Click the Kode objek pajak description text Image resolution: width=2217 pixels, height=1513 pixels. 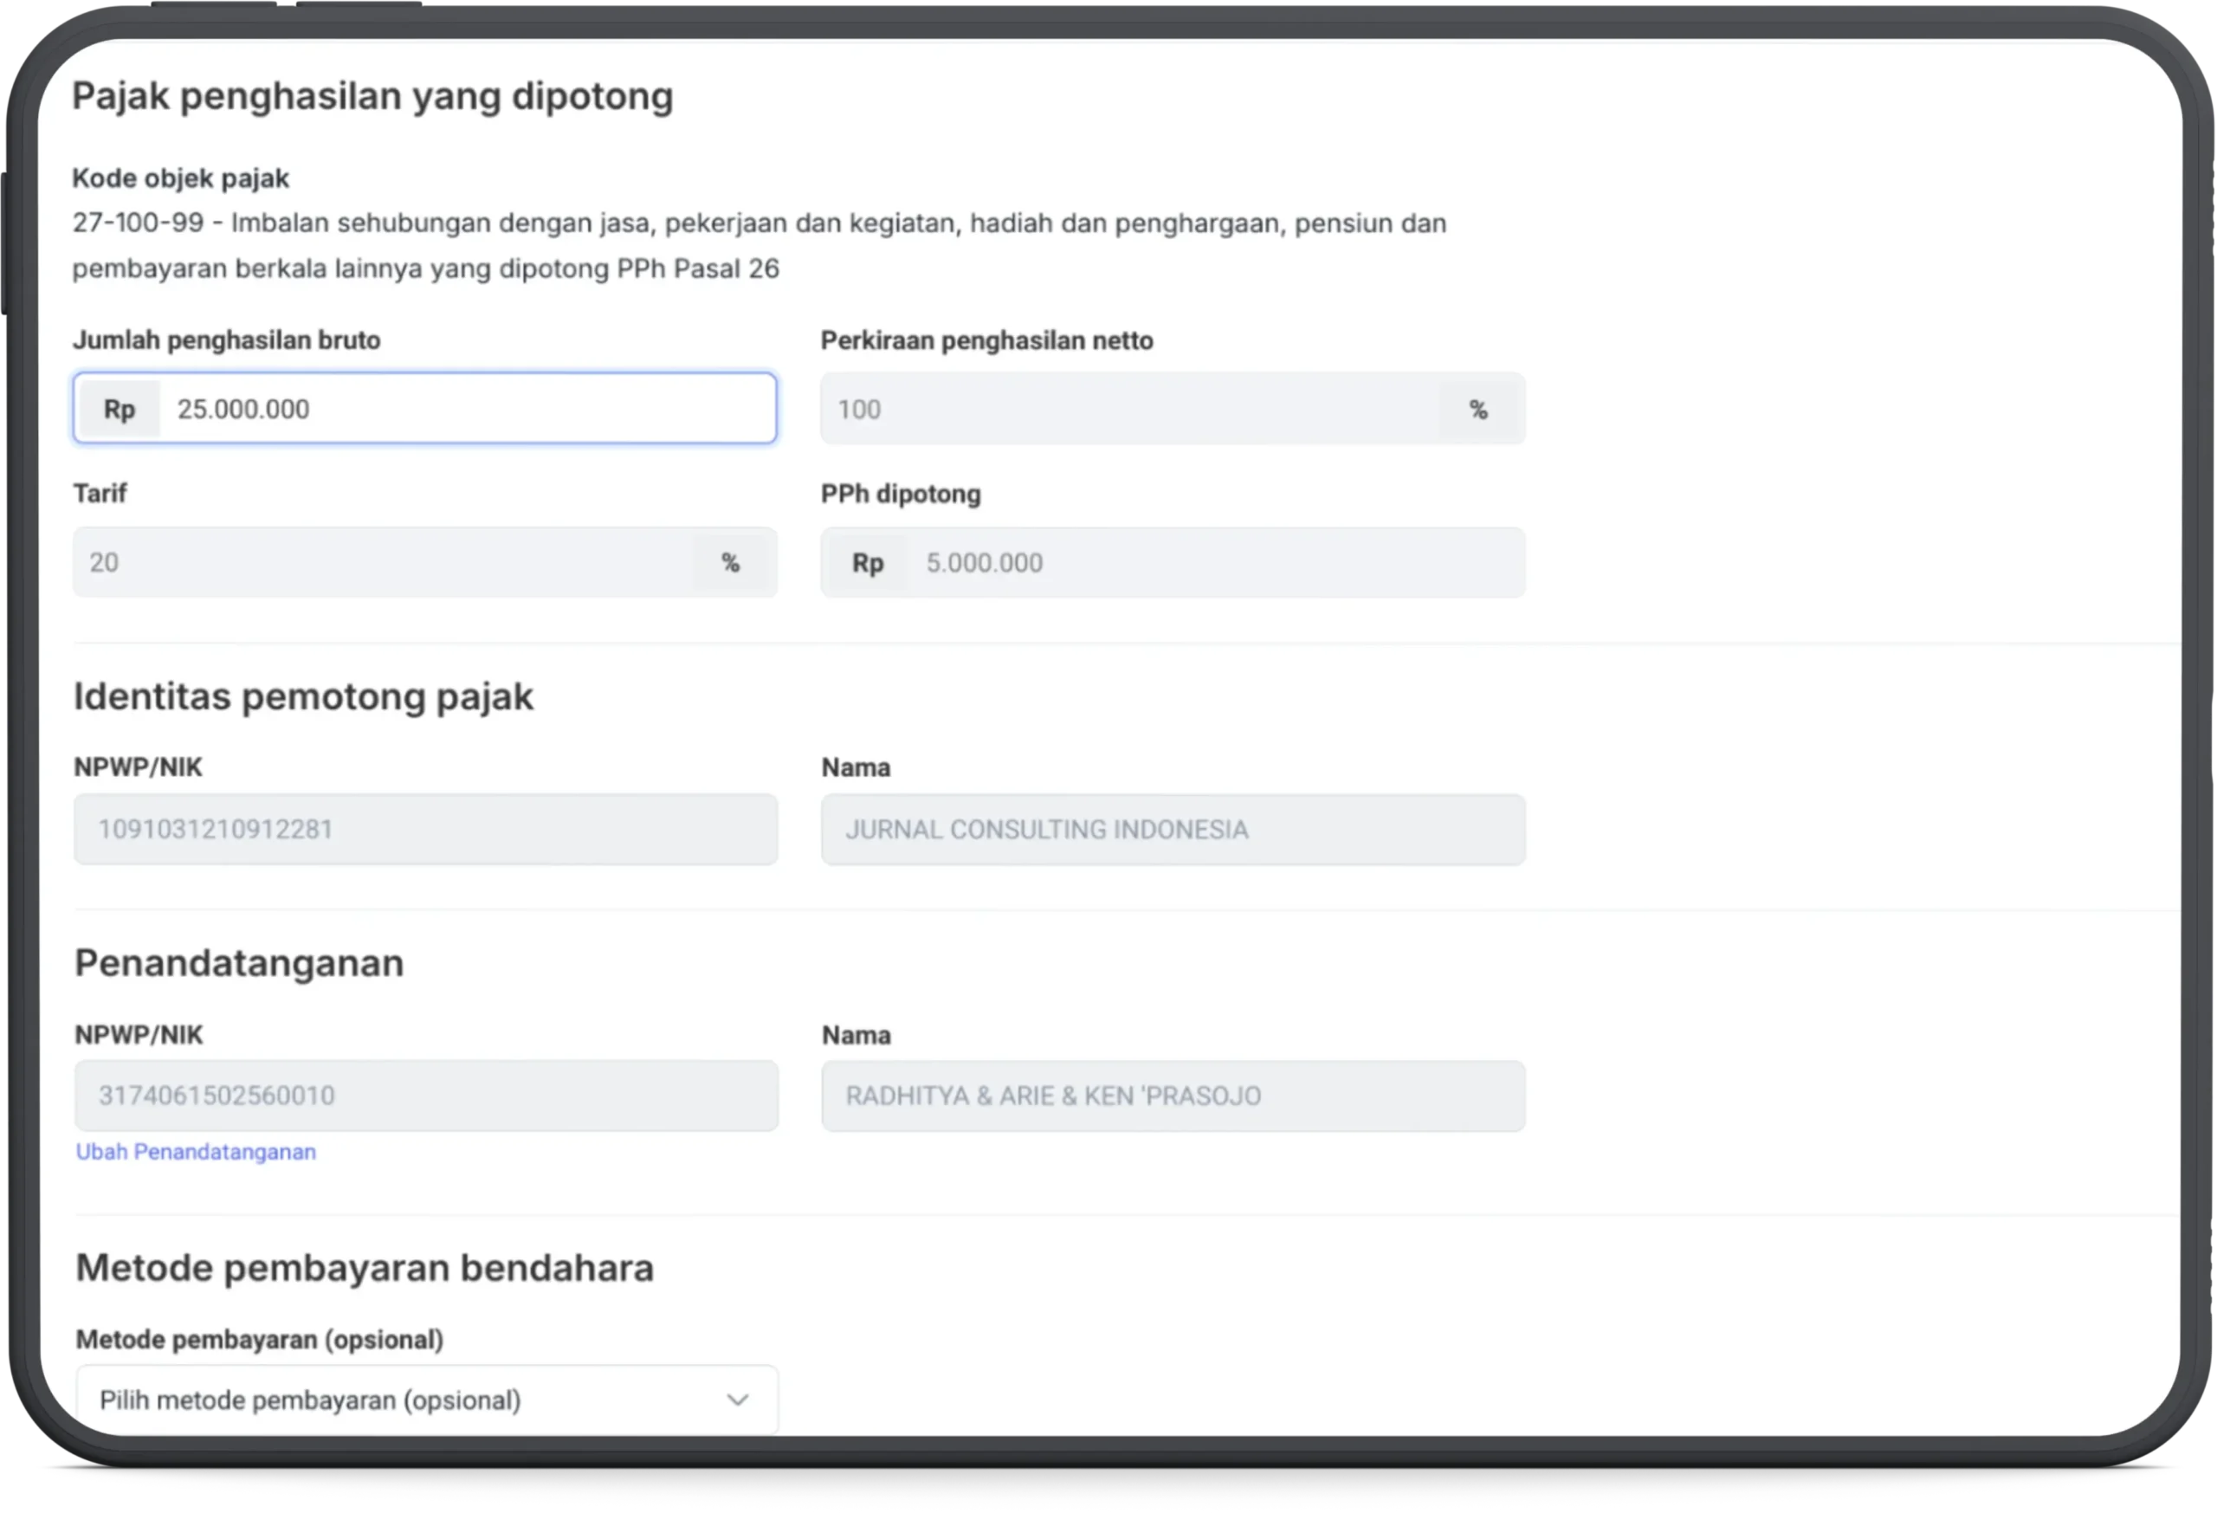759,245
